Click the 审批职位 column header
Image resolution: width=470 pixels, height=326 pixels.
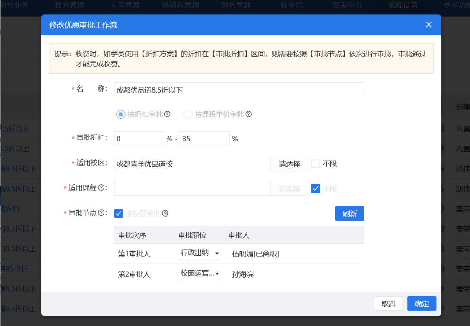click(192, 235)
